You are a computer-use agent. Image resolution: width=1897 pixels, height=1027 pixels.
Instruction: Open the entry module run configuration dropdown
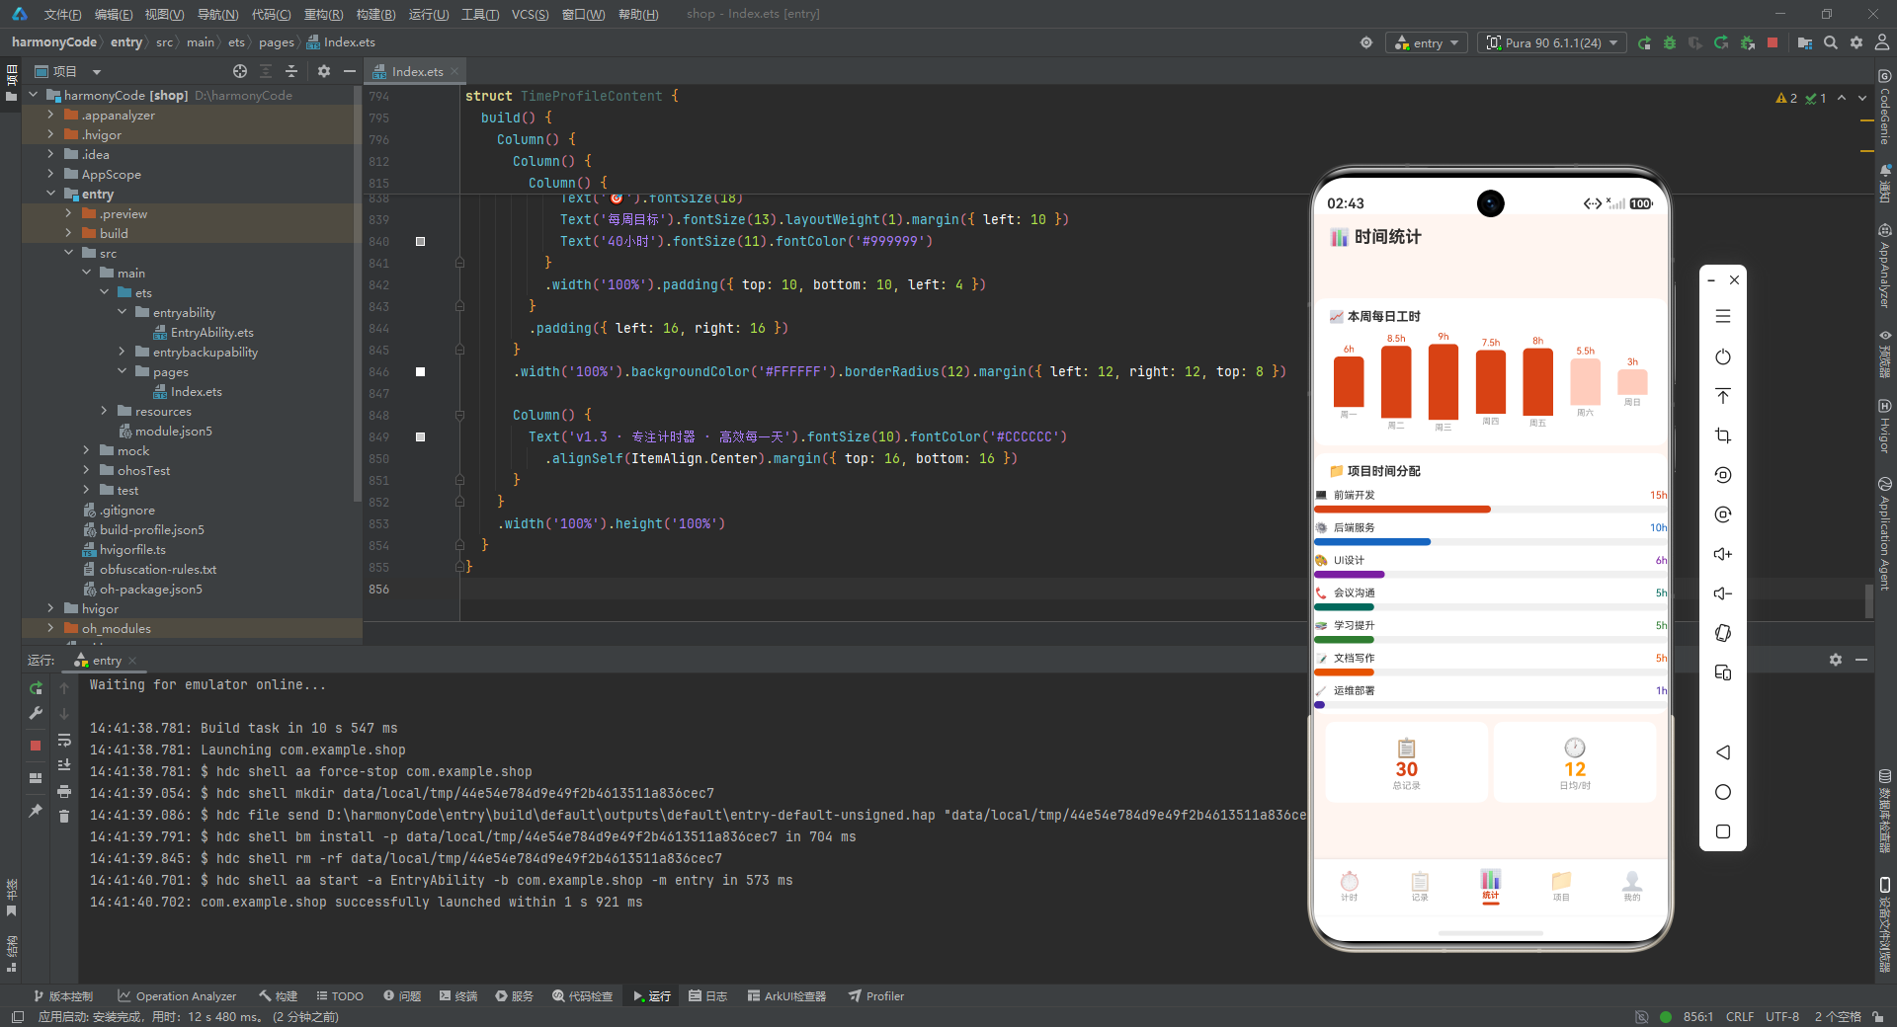point(1427,42)
